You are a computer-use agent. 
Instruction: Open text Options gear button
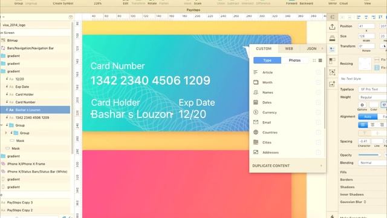362,105
